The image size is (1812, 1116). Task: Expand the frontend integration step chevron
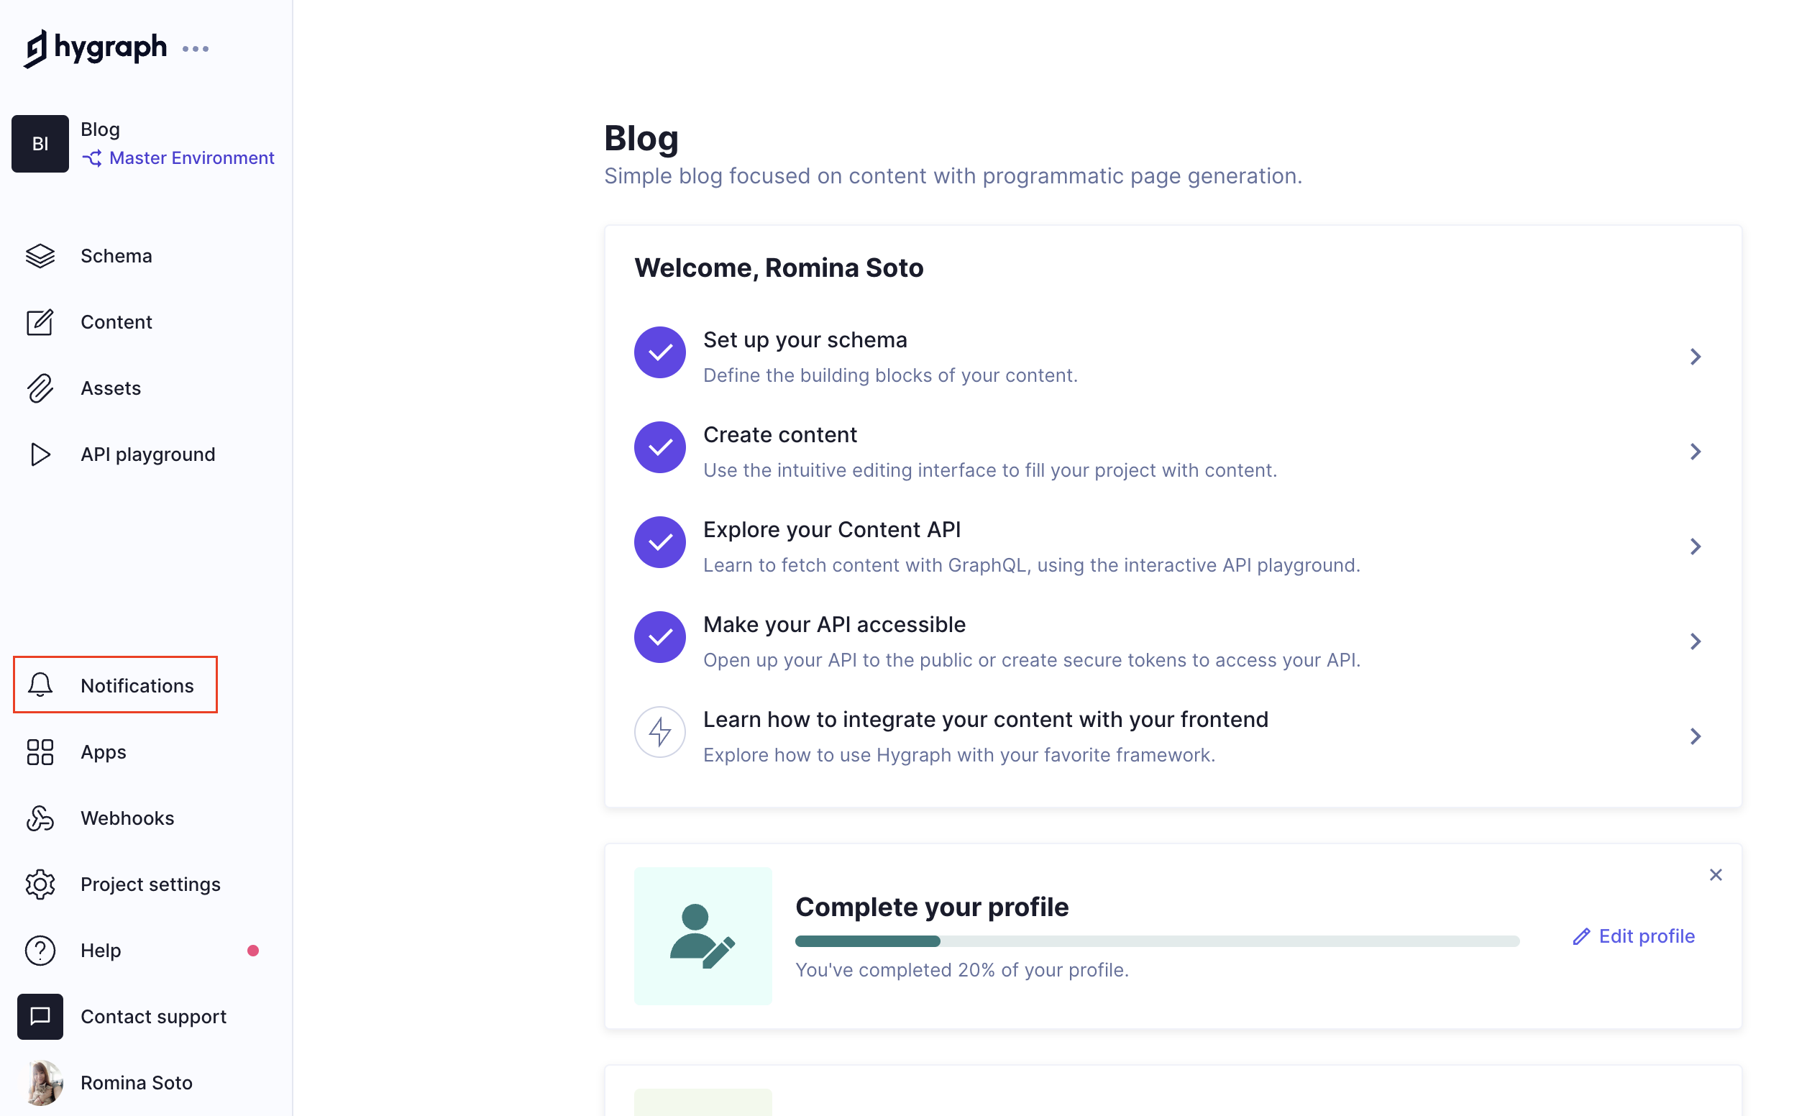click(1696, 736)
